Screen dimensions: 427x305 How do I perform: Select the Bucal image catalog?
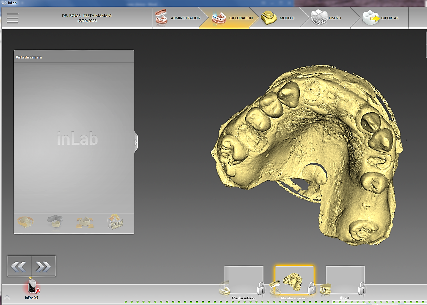click(345, 280)
